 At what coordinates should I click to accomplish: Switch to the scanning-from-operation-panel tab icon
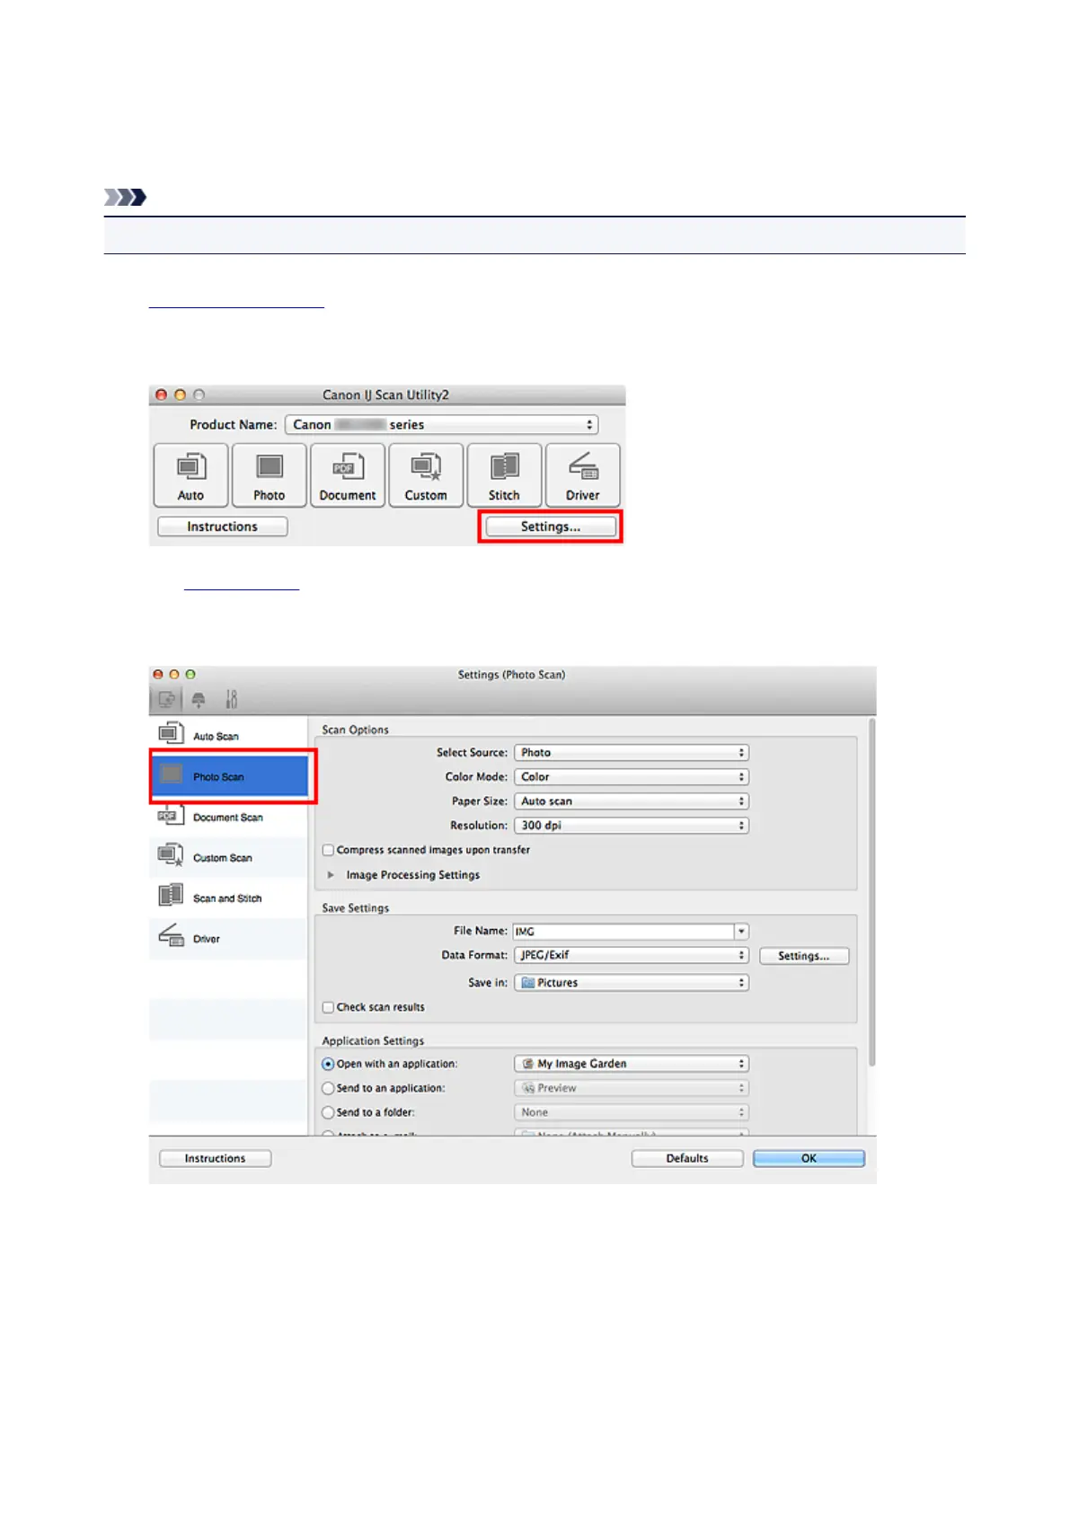click(199, 699)
